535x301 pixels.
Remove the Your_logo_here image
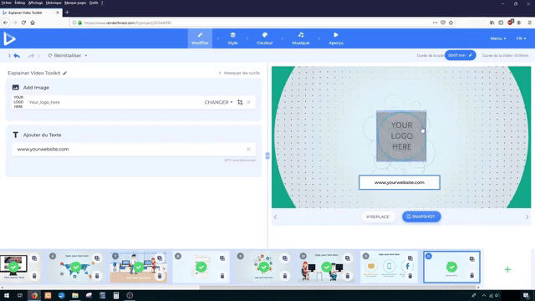[249, 102]
